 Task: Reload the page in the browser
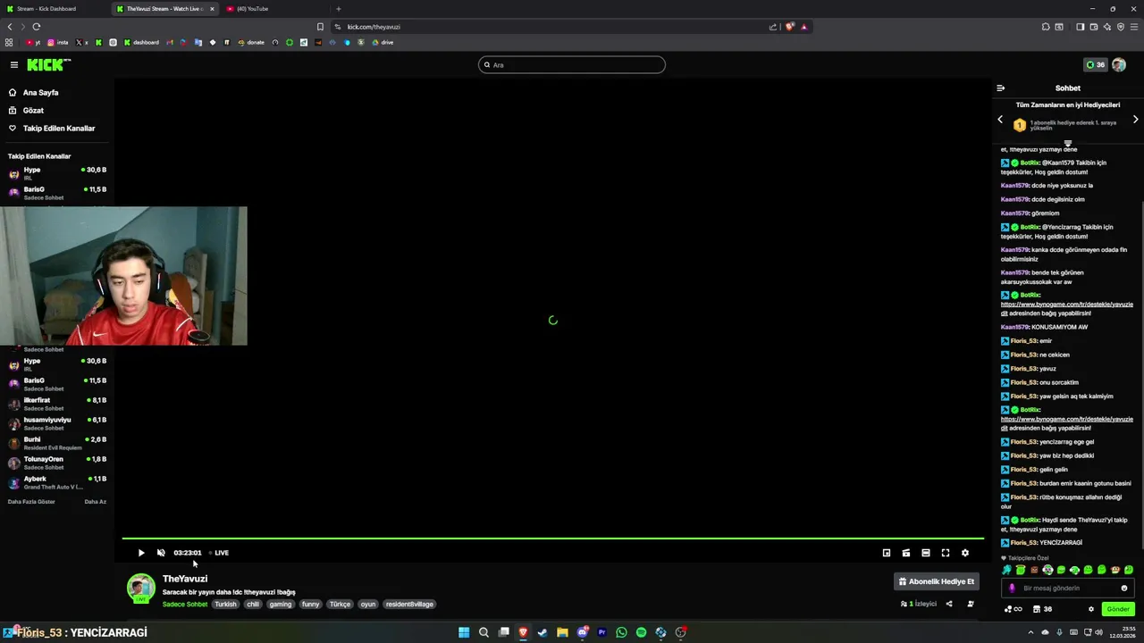coord(37,27)
